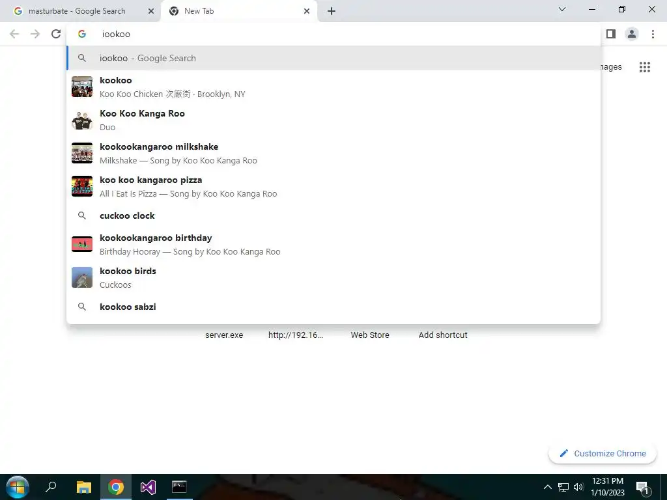Image resolution: width=667 pixels, height=500 pixels.
Task: Open the Chrome three-dot menu
Action: [x=653, y=34]
